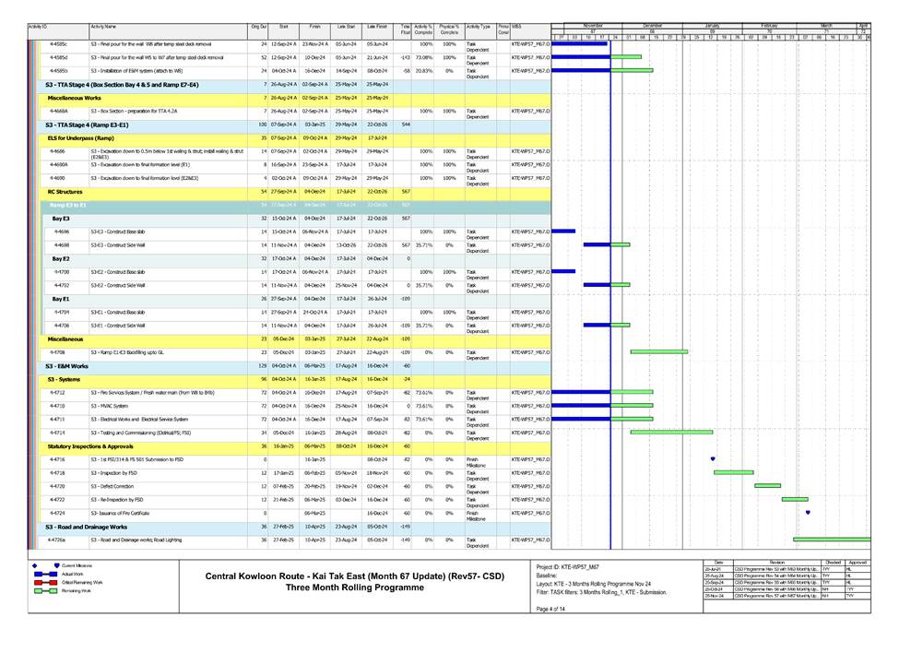Click the Remaining Work legend bar icon
923x653 pixels.
pos(45,592)
